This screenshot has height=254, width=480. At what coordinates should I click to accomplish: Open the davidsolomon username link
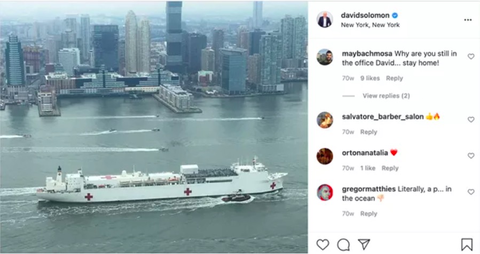pos(365,15)
